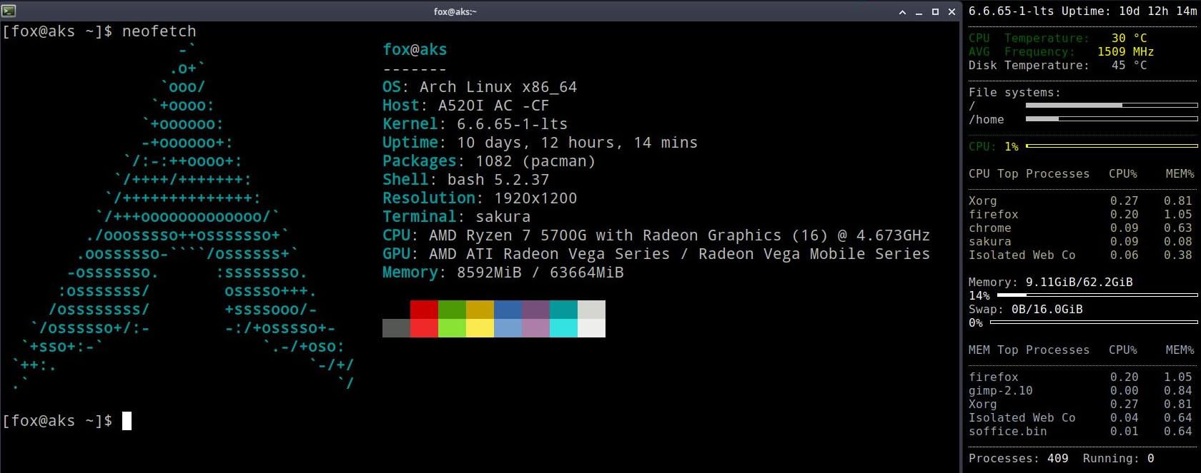Click the bright yellow color block
This screenshot has height=473, width=1201.
point(480,328)
